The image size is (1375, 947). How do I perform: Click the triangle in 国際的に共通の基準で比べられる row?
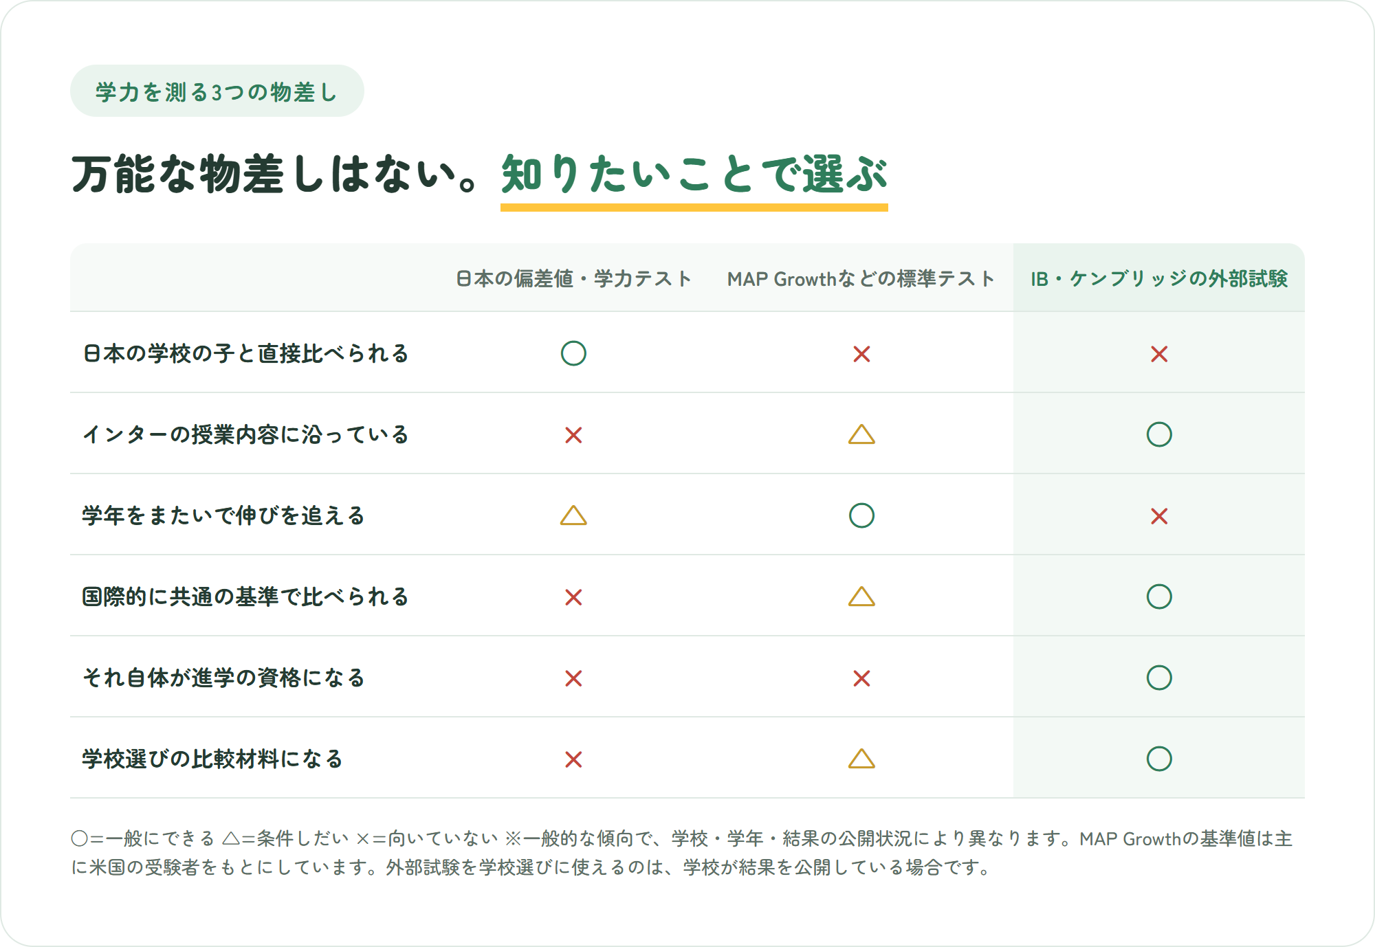tap(861, 597)
